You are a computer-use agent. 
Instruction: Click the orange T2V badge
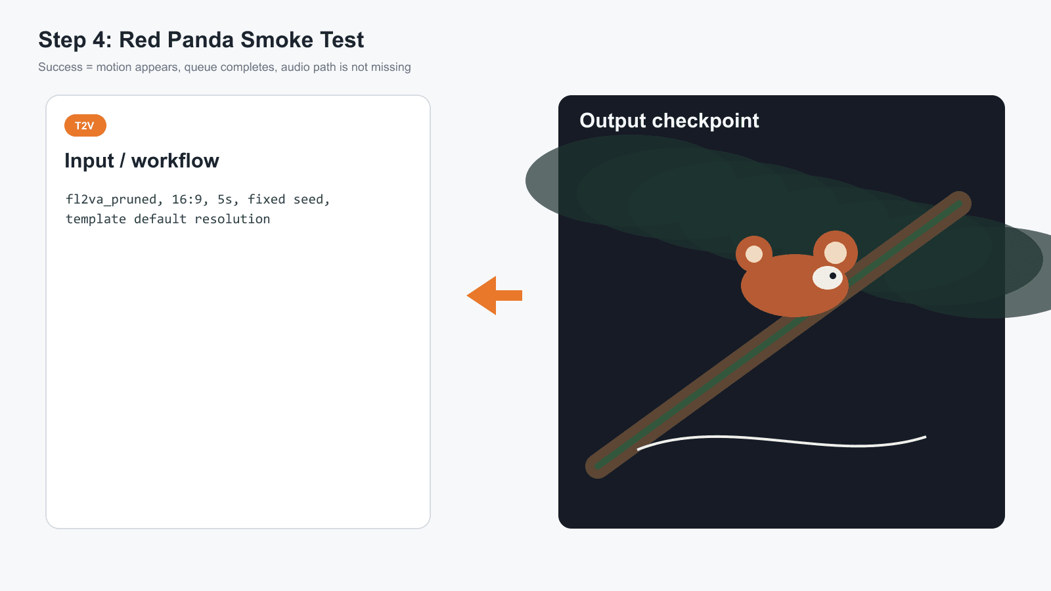[85, 125]
